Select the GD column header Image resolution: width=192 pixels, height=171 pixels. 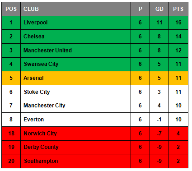(x=159, y=9)
